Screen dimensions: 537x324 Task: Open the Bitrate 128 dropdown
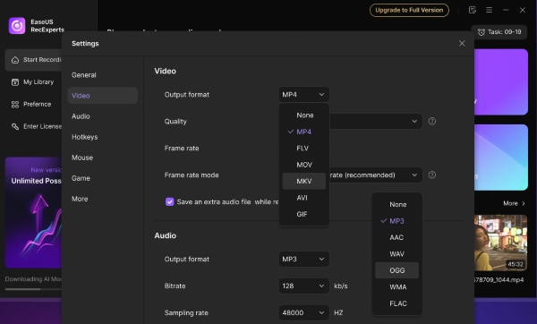pyautogui.click(x=303, y=286)
